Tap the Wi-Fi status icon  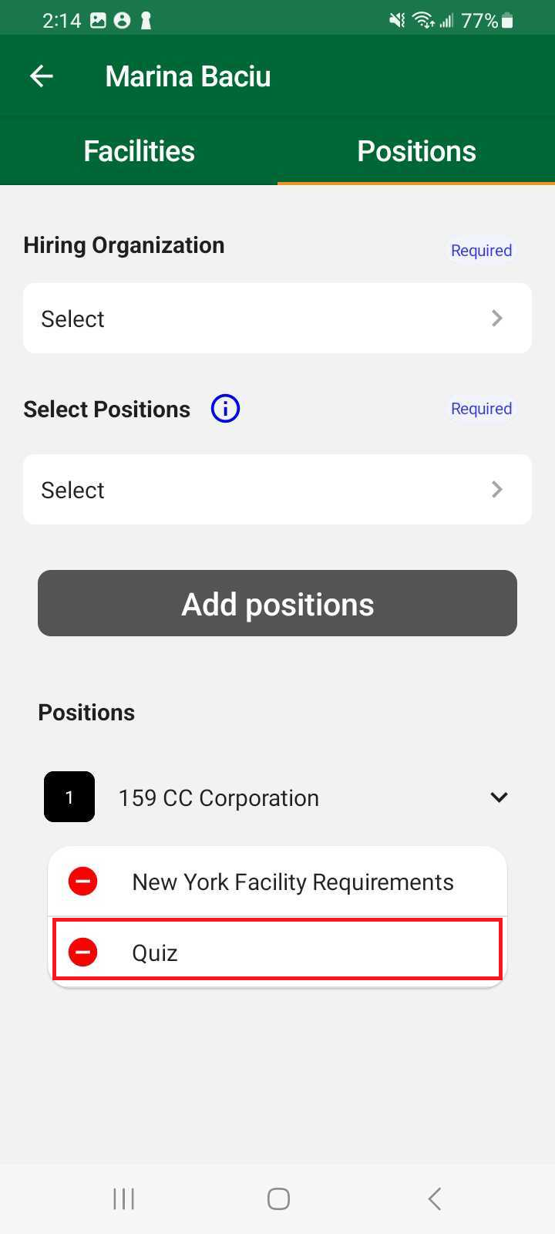click(422, 21)
